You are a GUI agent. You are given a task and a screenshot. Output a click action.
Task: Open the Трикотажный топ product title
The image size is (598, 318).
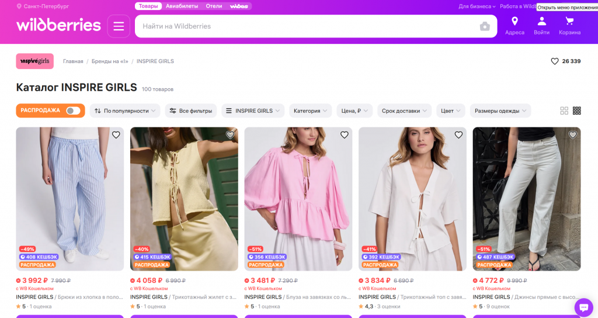[433, 297]
